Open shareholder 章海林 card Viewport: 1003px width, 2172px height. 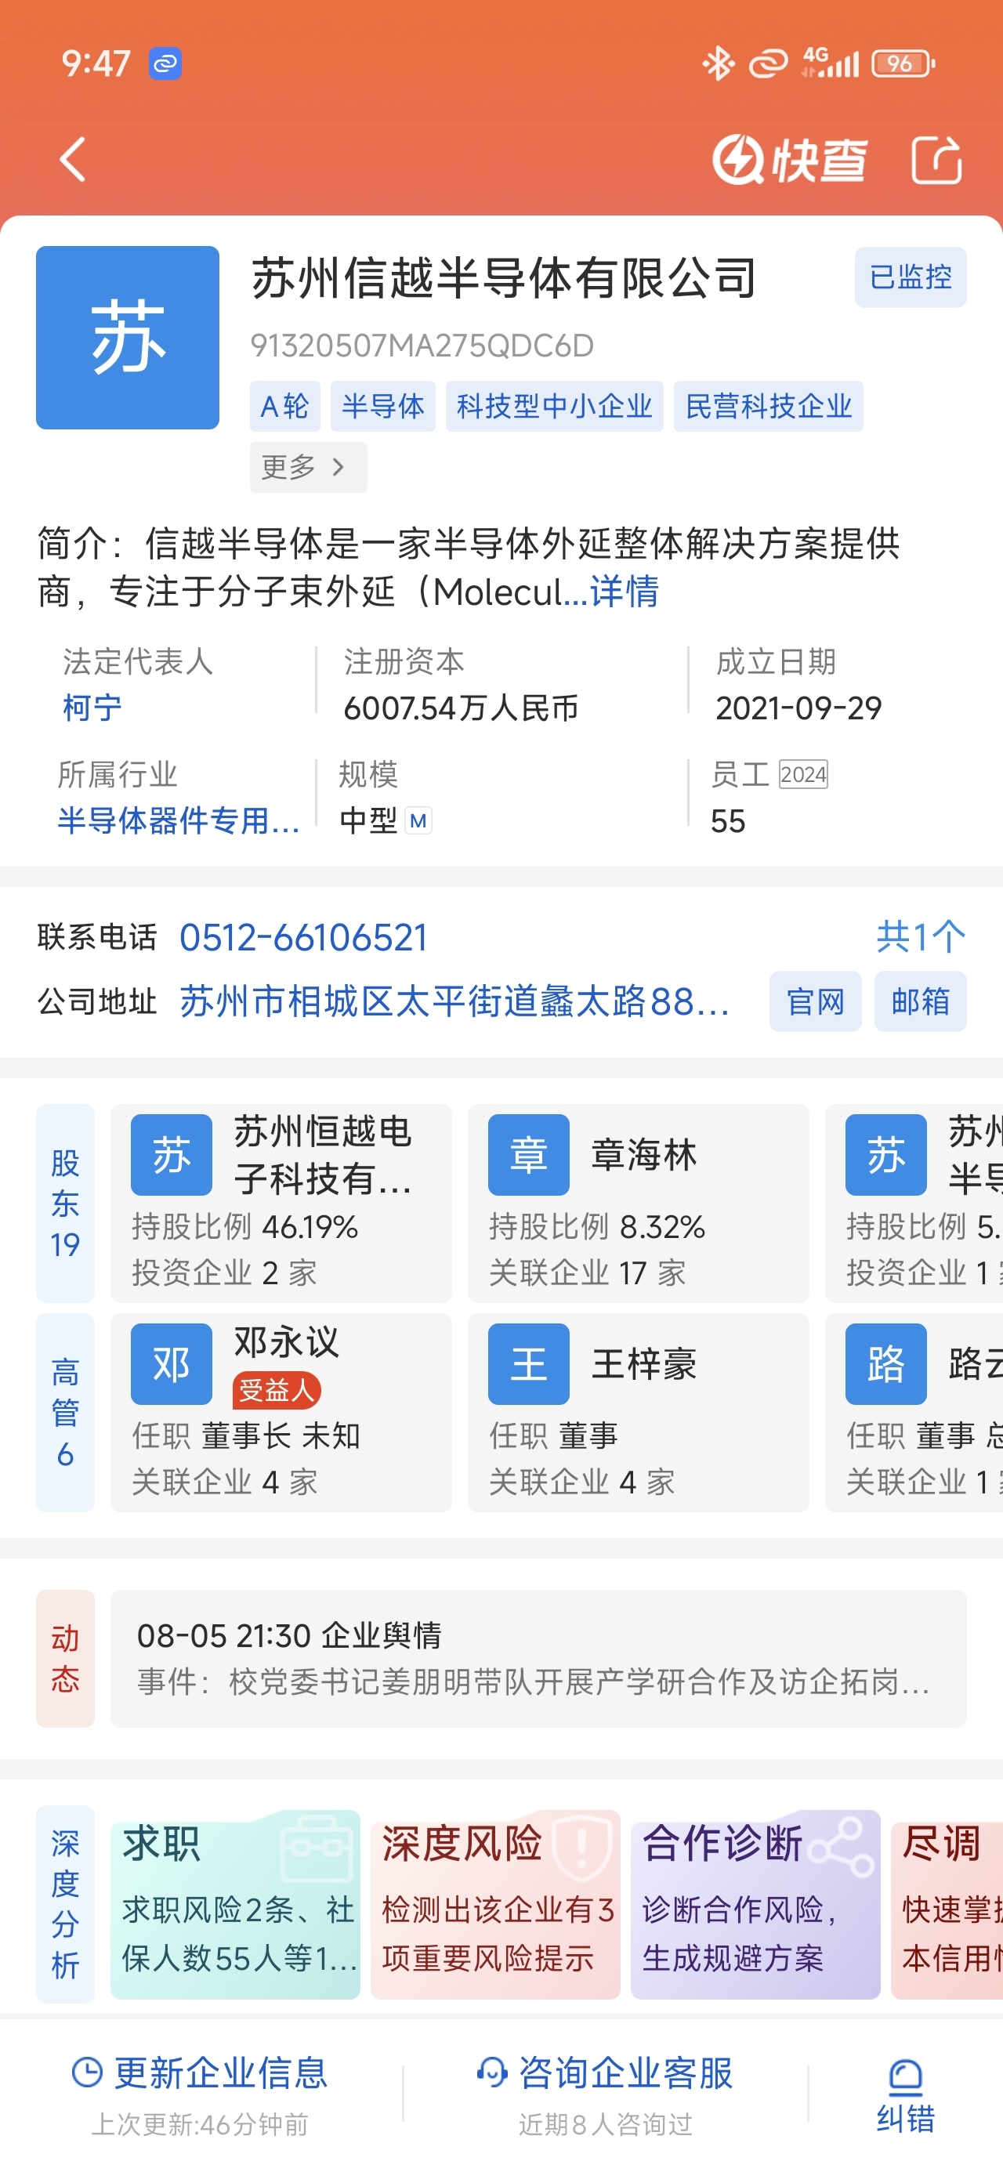point(639,1204)
